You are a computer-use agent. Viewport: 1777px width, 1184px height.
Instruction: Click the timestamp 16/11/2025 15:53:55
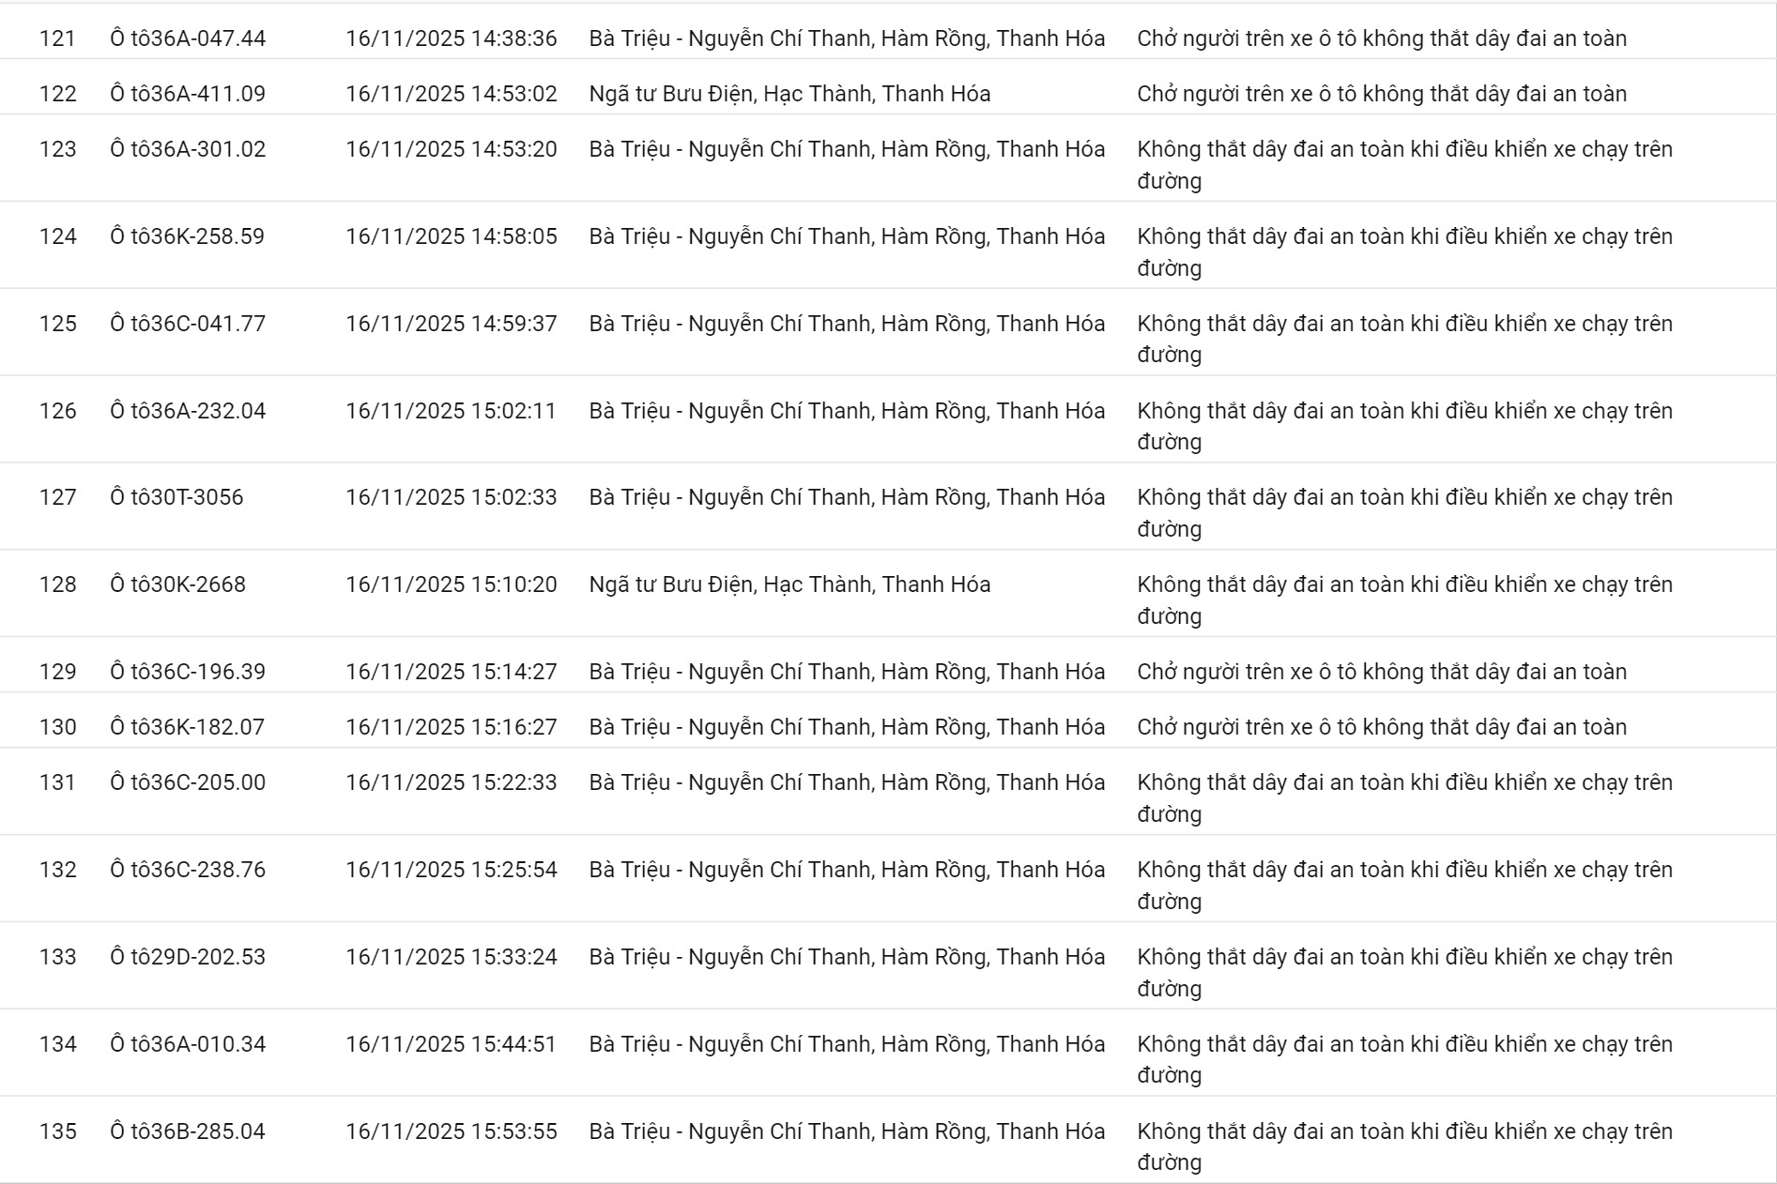tap(451, 1131)
